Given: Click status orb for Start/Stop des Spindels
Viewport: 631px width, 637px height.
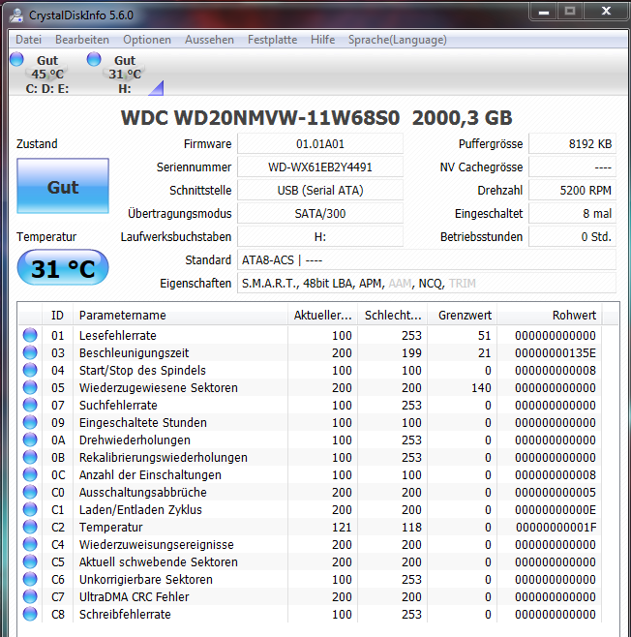Looking at the screenshot, I should (x=30, y=370).
